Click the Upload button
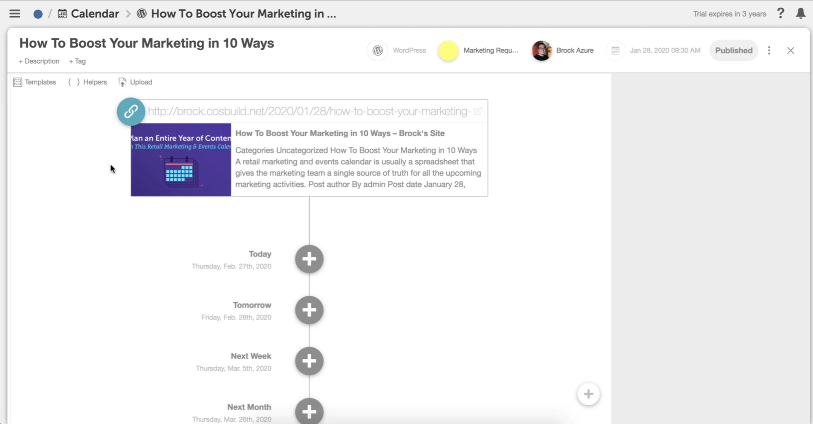Viewport: 813px width, 424px height. click(x=136, y=82)
